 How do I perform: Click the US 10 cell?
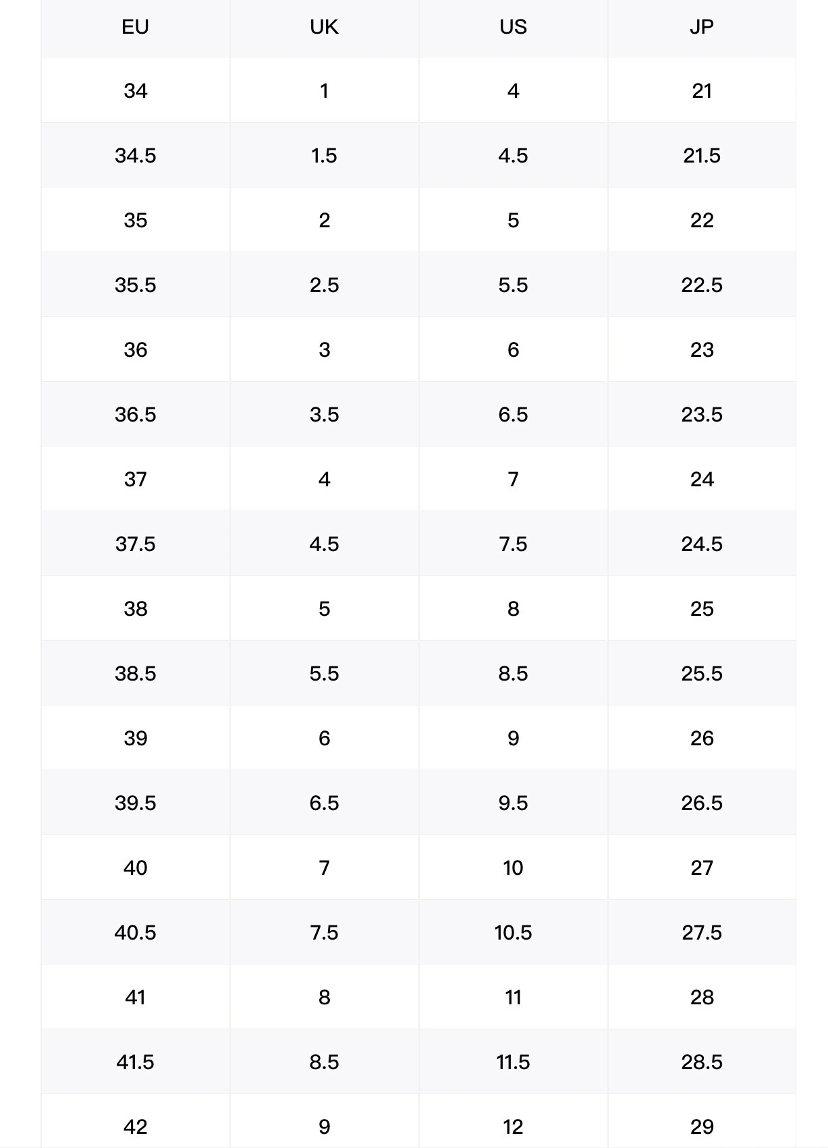[x=513, y=867]
